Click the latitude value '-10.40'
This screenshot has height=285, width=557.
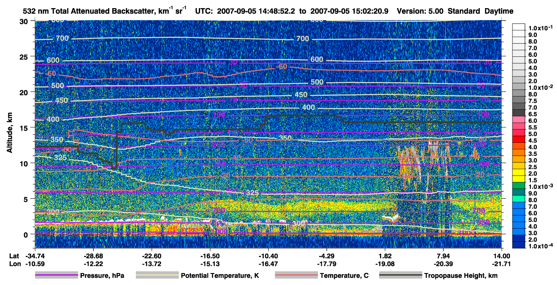coord(268,256)
